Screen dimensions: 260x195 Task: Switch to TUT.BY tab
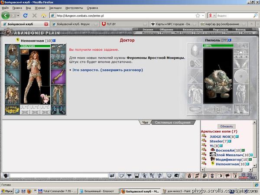pos(124,24)
